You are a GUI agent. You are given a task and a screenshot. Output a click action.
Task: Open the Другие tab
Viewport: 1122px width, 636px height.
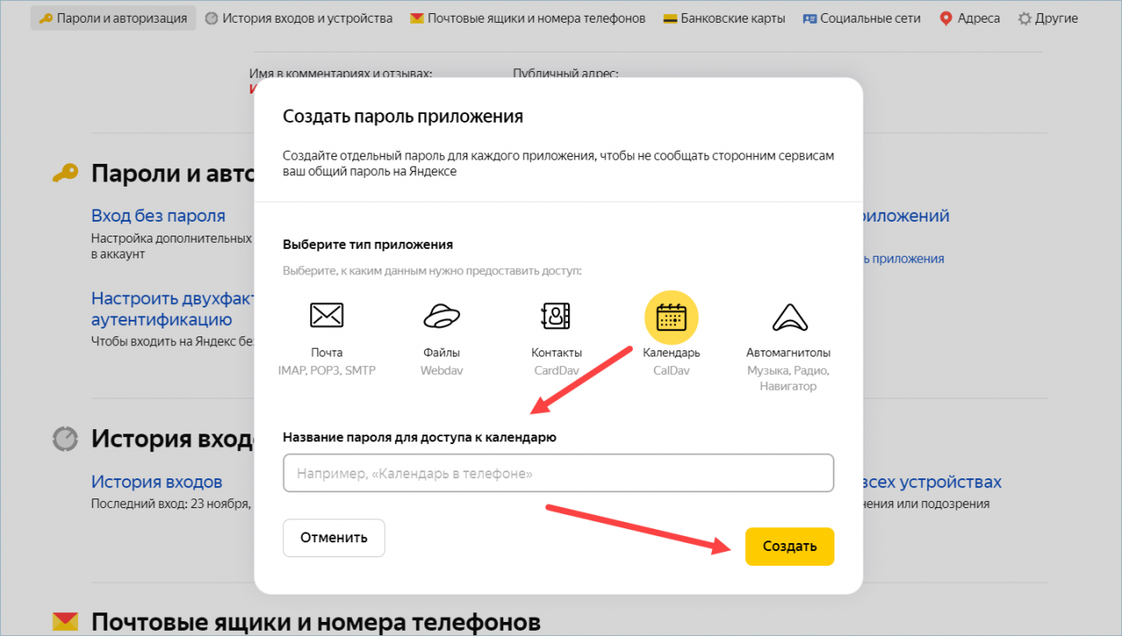(1048, 18)
